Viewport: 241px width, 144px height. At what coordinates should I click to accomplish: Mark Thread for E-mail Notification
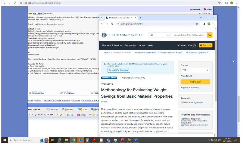pyautogui.click(x=43, y=93)
